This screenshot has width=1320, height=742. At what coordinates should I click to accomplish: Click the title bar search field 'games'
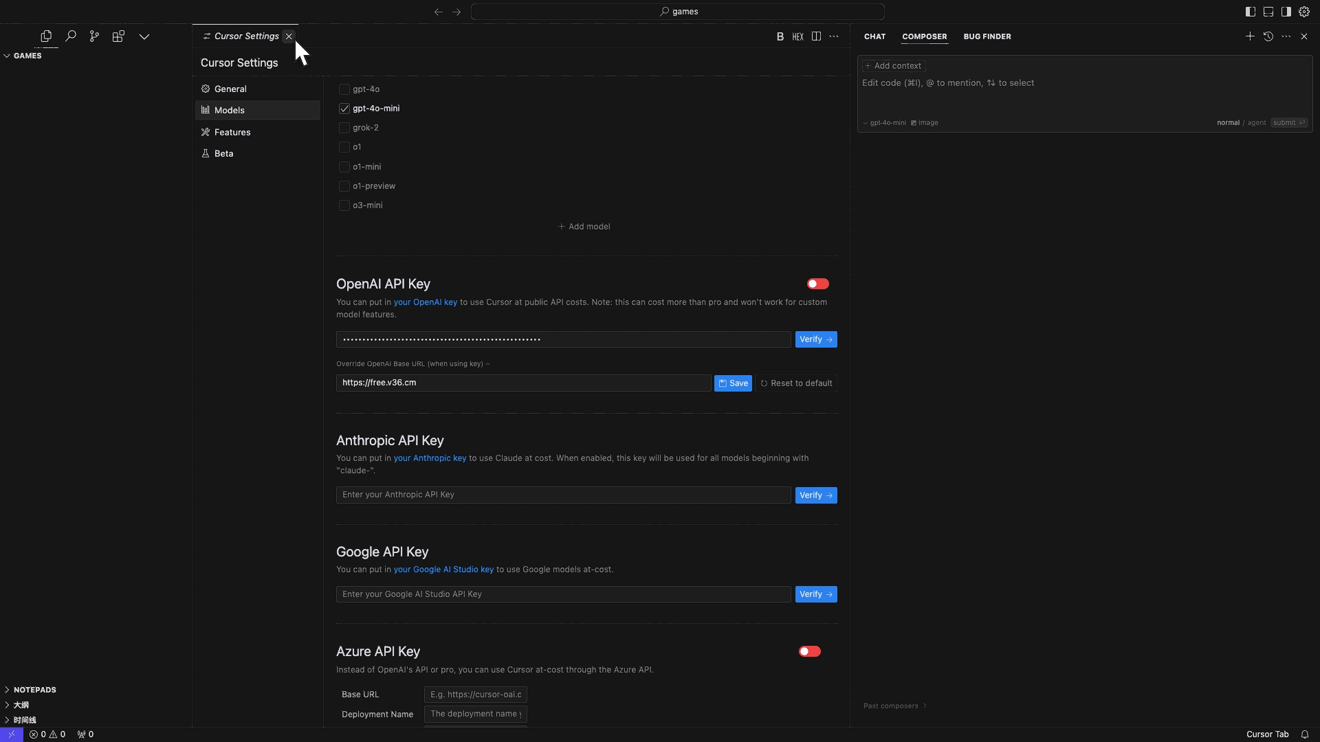678,12
